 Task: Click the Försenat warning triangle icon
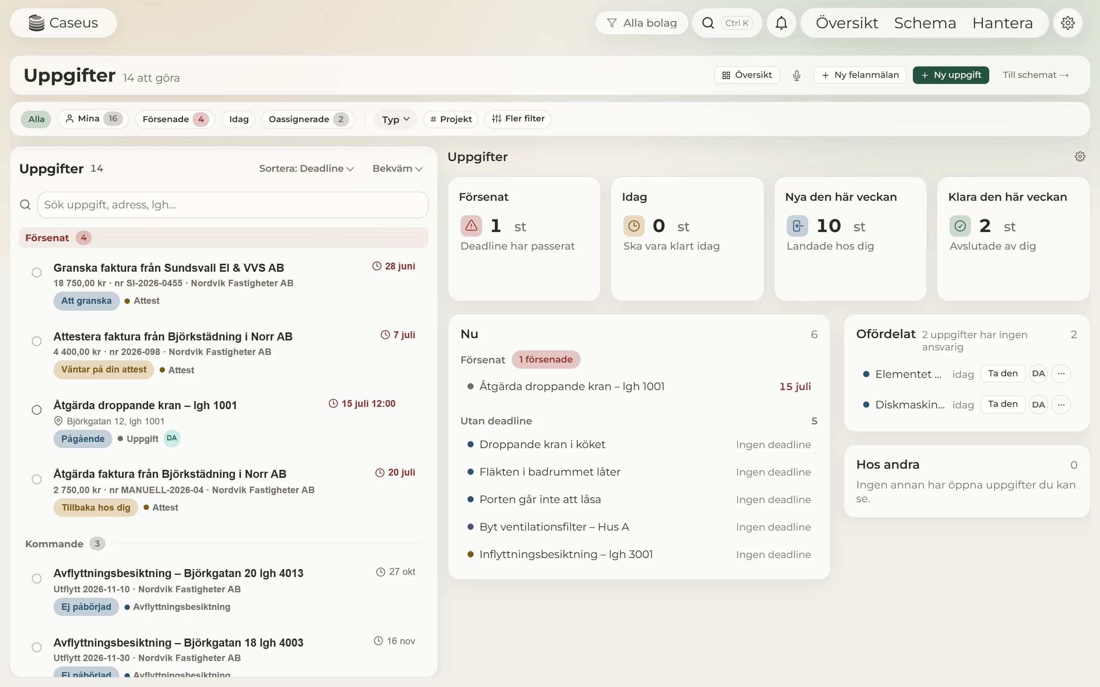click(471, 226)
